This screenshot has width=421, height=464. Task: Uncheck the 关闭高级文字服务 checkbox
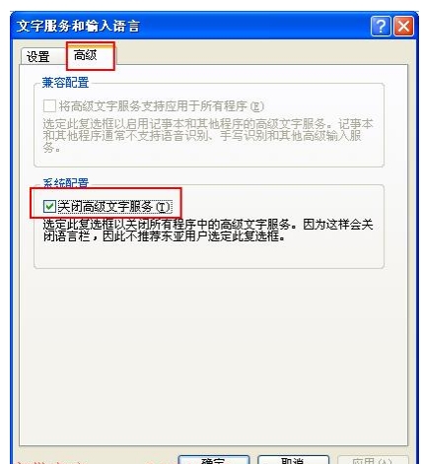click(49, 207)
